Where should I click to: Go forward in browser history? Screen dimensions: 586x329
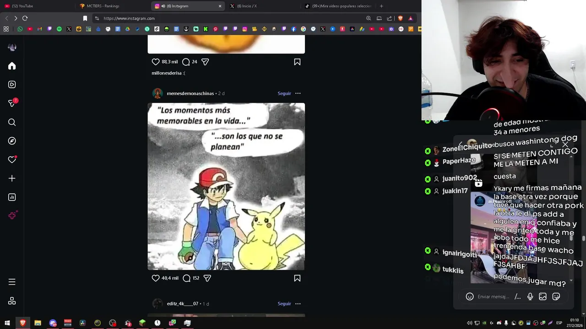pyautogui.click(x=16, y=18)
